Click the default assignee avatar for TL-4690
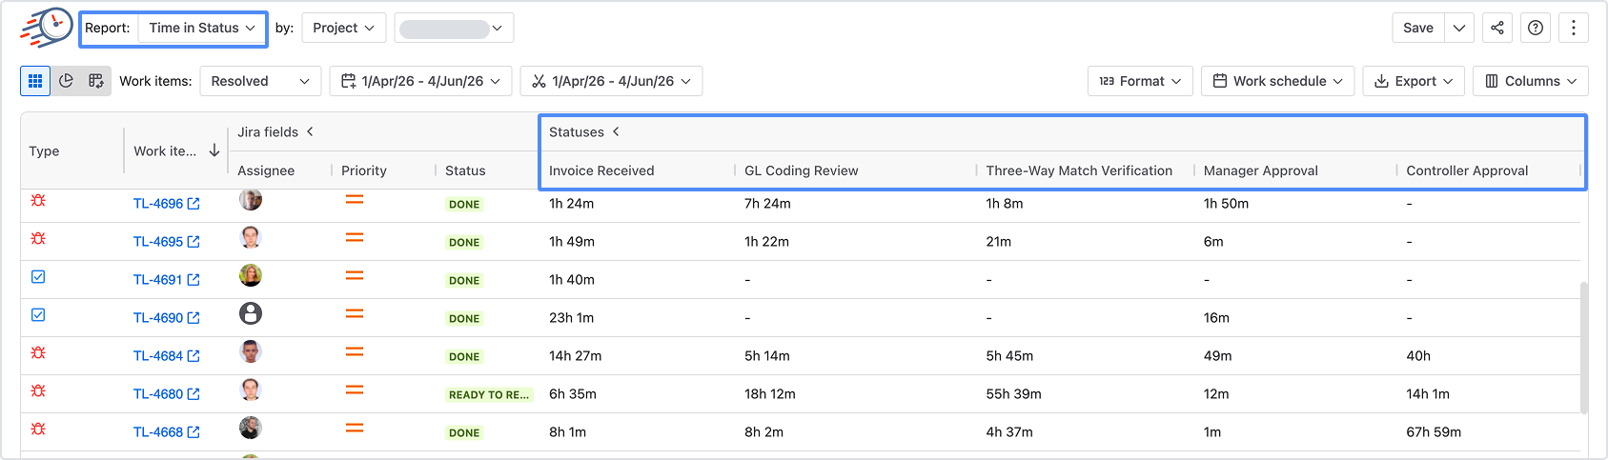Viewport: 1608px width, 460px height. tap(251, 313)
